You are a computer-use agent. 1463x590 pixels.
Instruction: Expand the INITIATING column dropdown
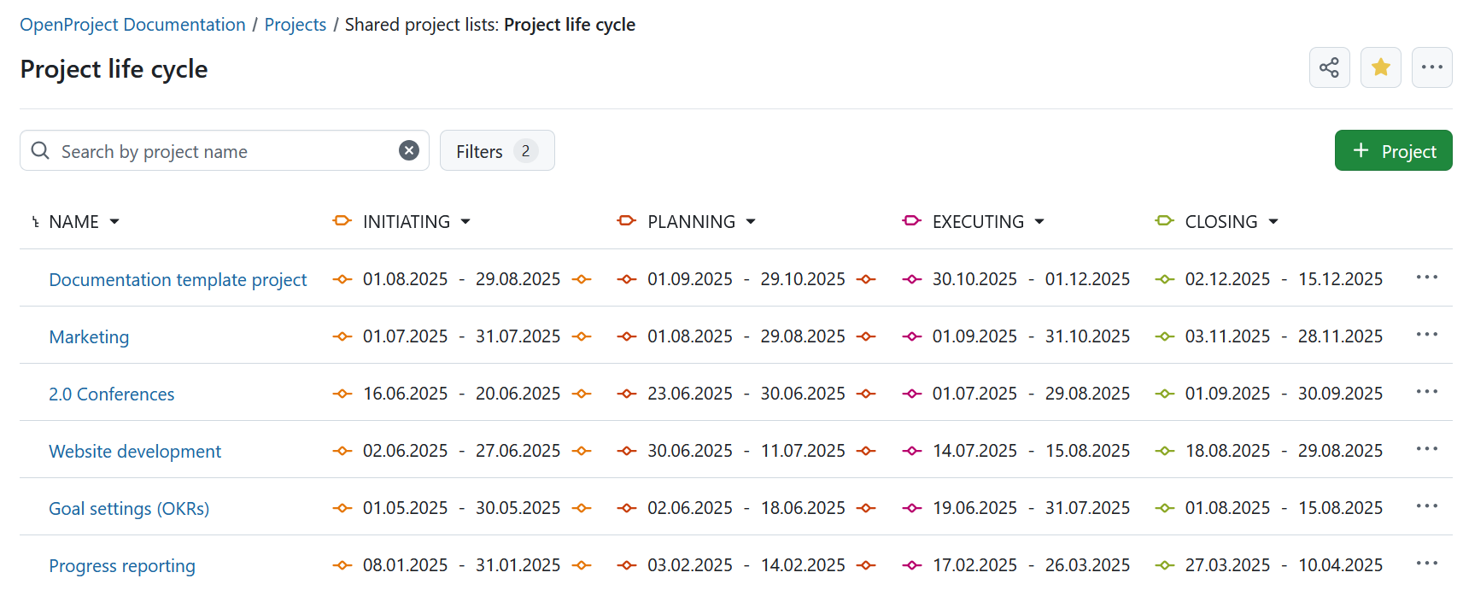coord(465,222)
